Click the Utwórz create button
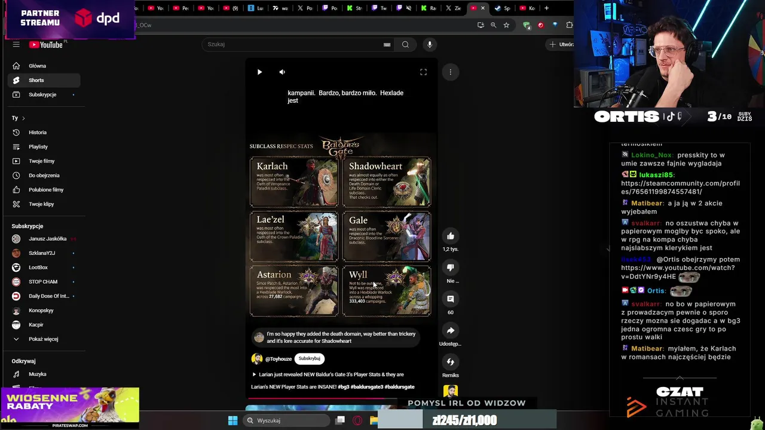This screenshot has width=765, height=430. click(x=561, y=44)
